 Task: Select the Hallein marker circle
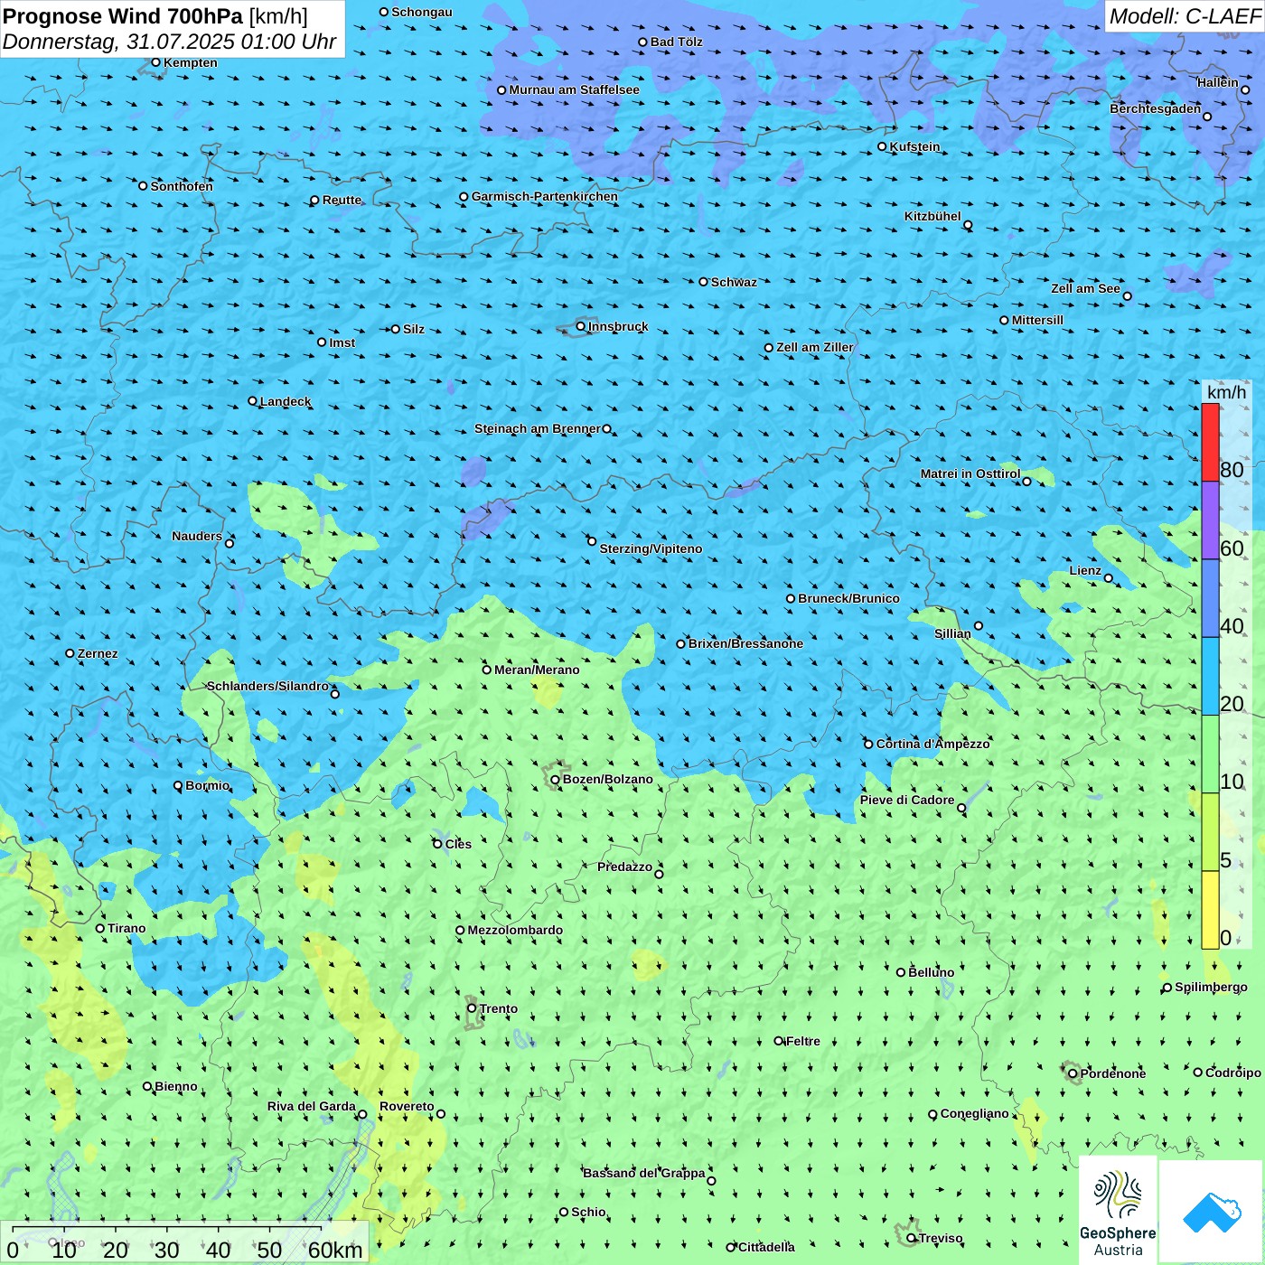pyautogui.click(x=1245, y=89)
